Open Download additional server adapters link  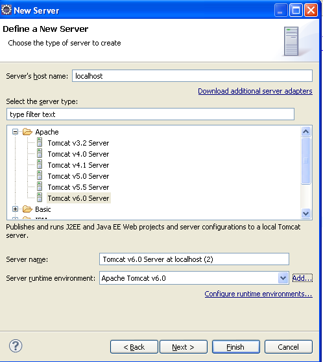point(255,91)
